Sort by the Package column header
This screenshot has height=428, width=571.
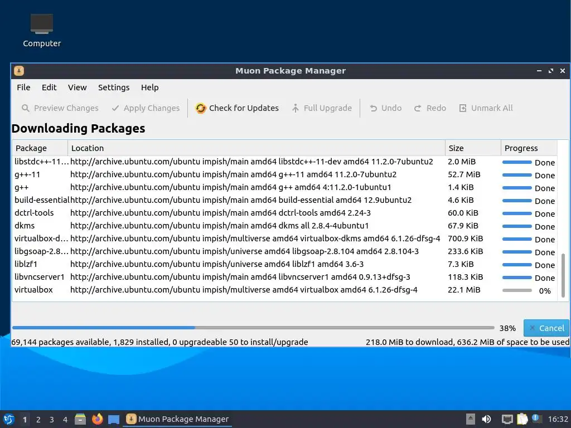40,148
